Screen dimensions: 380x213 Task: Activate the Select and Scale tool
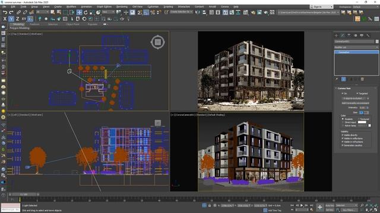click(92, 12)
